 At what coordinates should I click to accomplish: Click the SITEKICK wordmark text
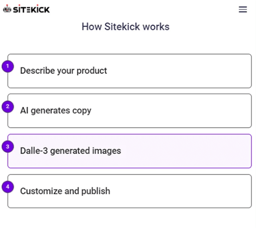[31, 9]
